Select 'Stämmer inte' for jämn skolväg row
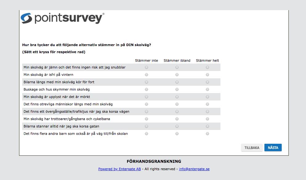This screenshot has width=306, height=180. 147,67
